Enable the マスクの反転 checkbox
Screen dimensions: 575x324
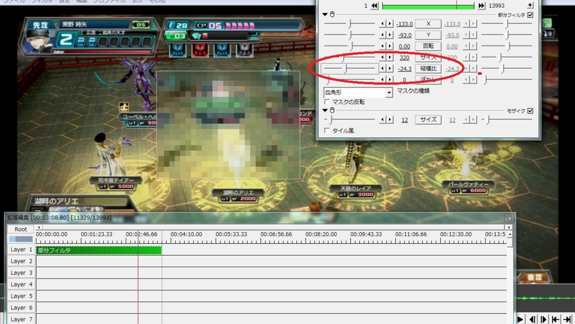coord(327,102)
